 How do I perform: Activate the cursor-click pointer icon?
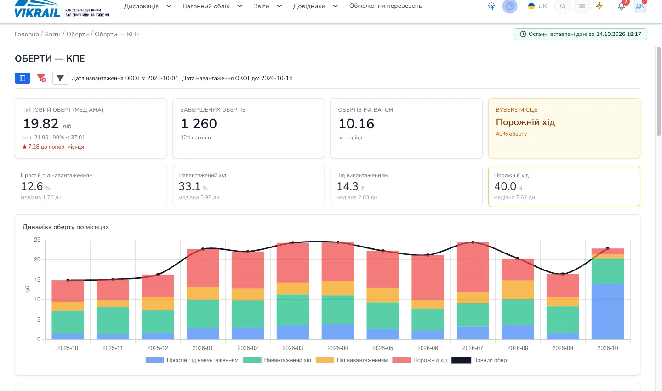491,6
